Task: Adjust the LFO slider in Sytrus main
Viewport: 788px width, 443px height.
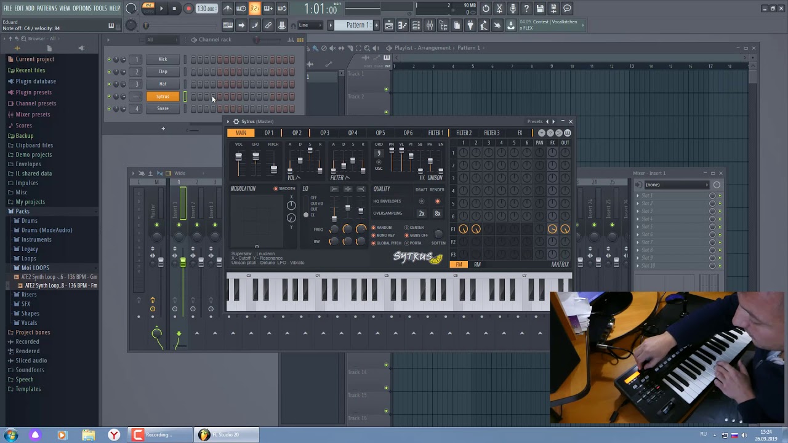Action: pyautogui.click(x=255, y=157)
